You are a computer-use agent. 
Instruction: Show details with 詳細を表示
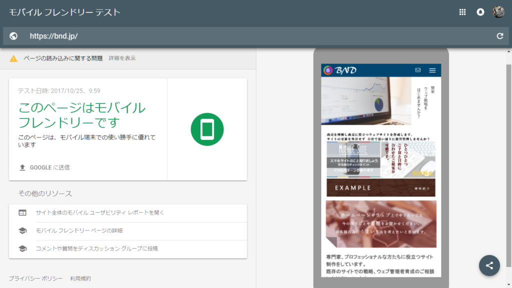122,58
